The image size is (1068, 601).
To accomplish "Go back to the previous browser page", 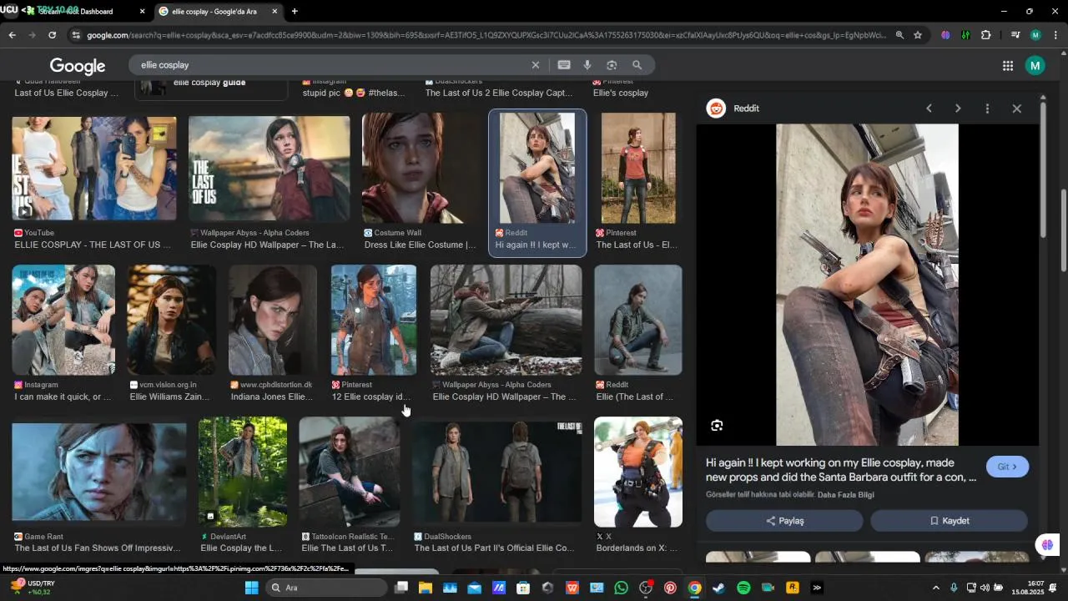I will coord(12,35).
